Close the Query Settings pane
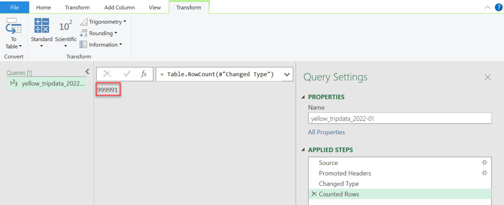This screenshot has height=205, width=504. [x=488, y=77]
